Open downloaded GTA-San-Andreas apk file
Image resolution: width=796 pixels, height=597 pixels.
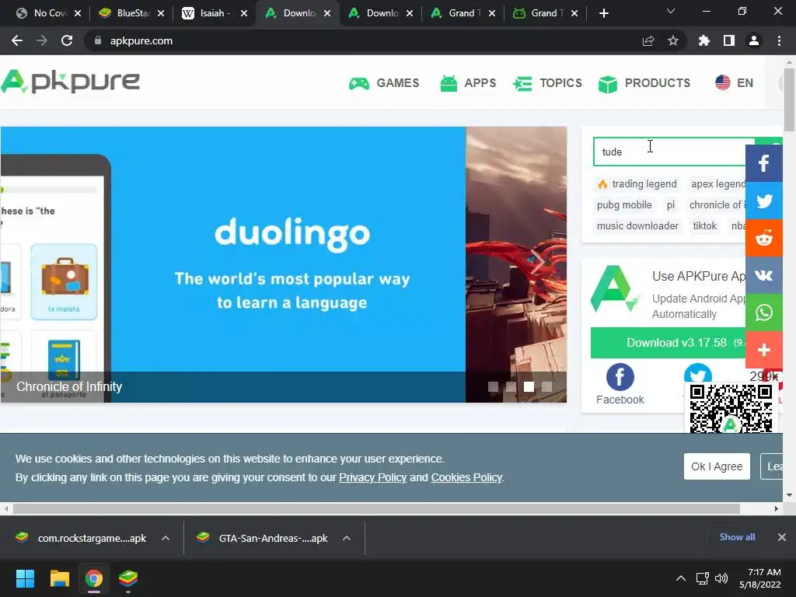[x=263, y=538]
